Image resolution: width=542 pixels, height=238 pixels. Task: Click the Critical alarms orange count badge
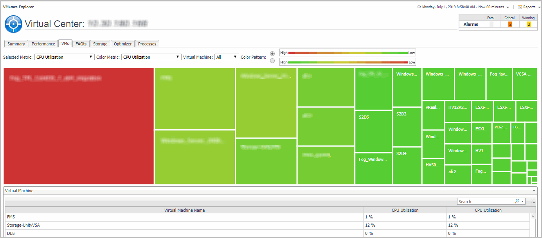(510, 24)
